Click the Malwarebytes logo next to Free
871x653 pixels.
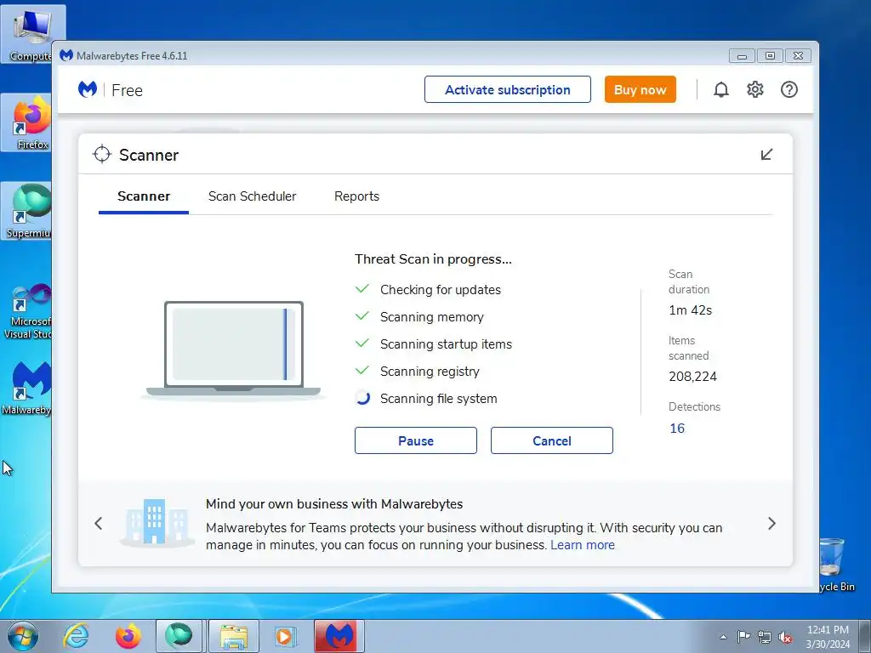pyautogui.click(x=88, y=89)
